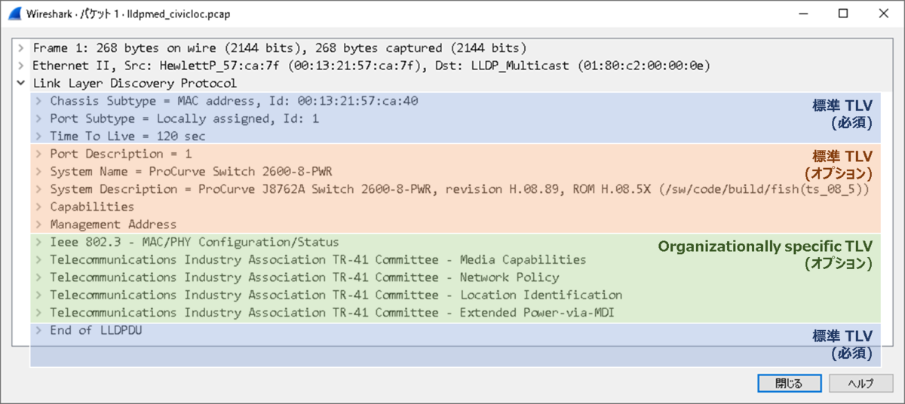
Task: Select TR-41 Committee Media Capabilities text
Action: coord(318,259)
